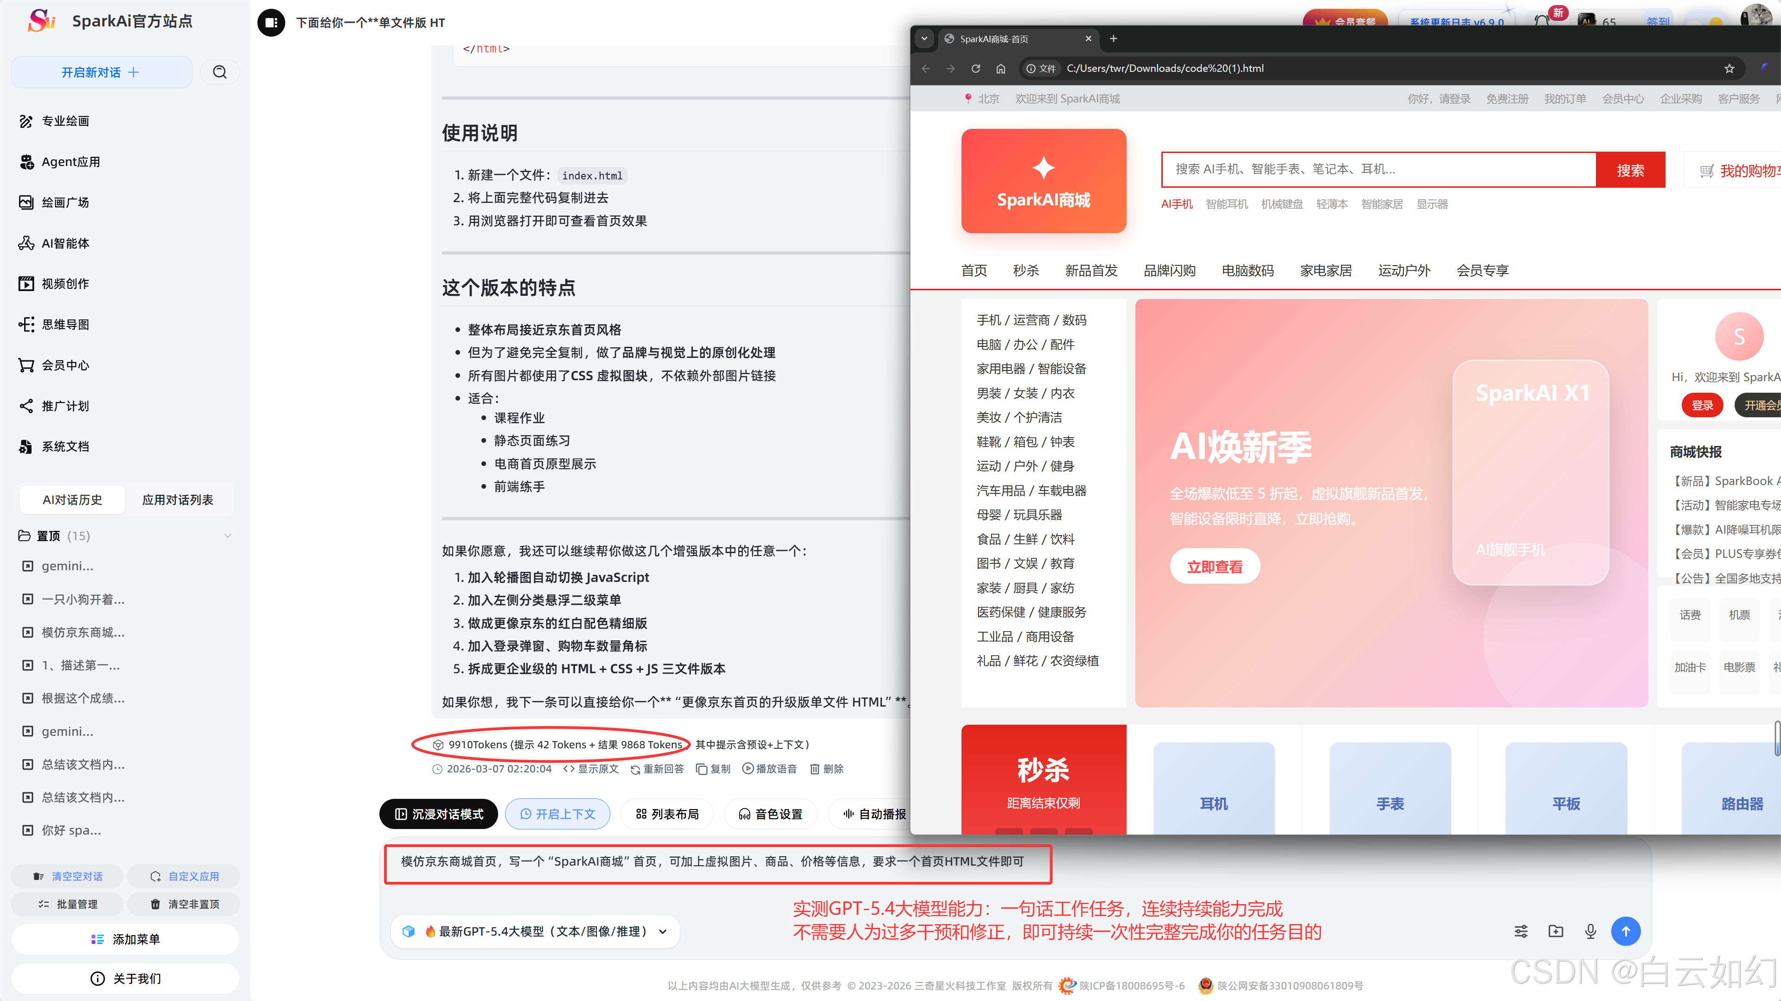This screenshot has width=1781, height=1001.
Task: Toggle 开启上下文 context mode
Action: click(557, 814)
